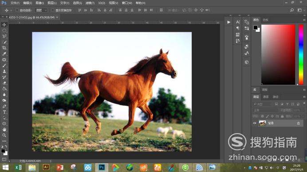Open the blend mode 正常 dropdown
The image size is (307, 172).
(x=265, y=110)
